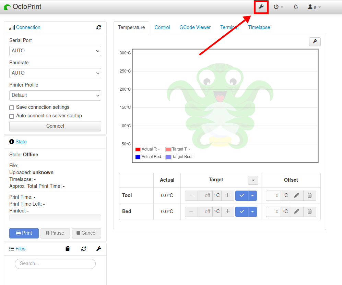
Task: Open the Printer Profile dropdown
Action: [55, 95]
